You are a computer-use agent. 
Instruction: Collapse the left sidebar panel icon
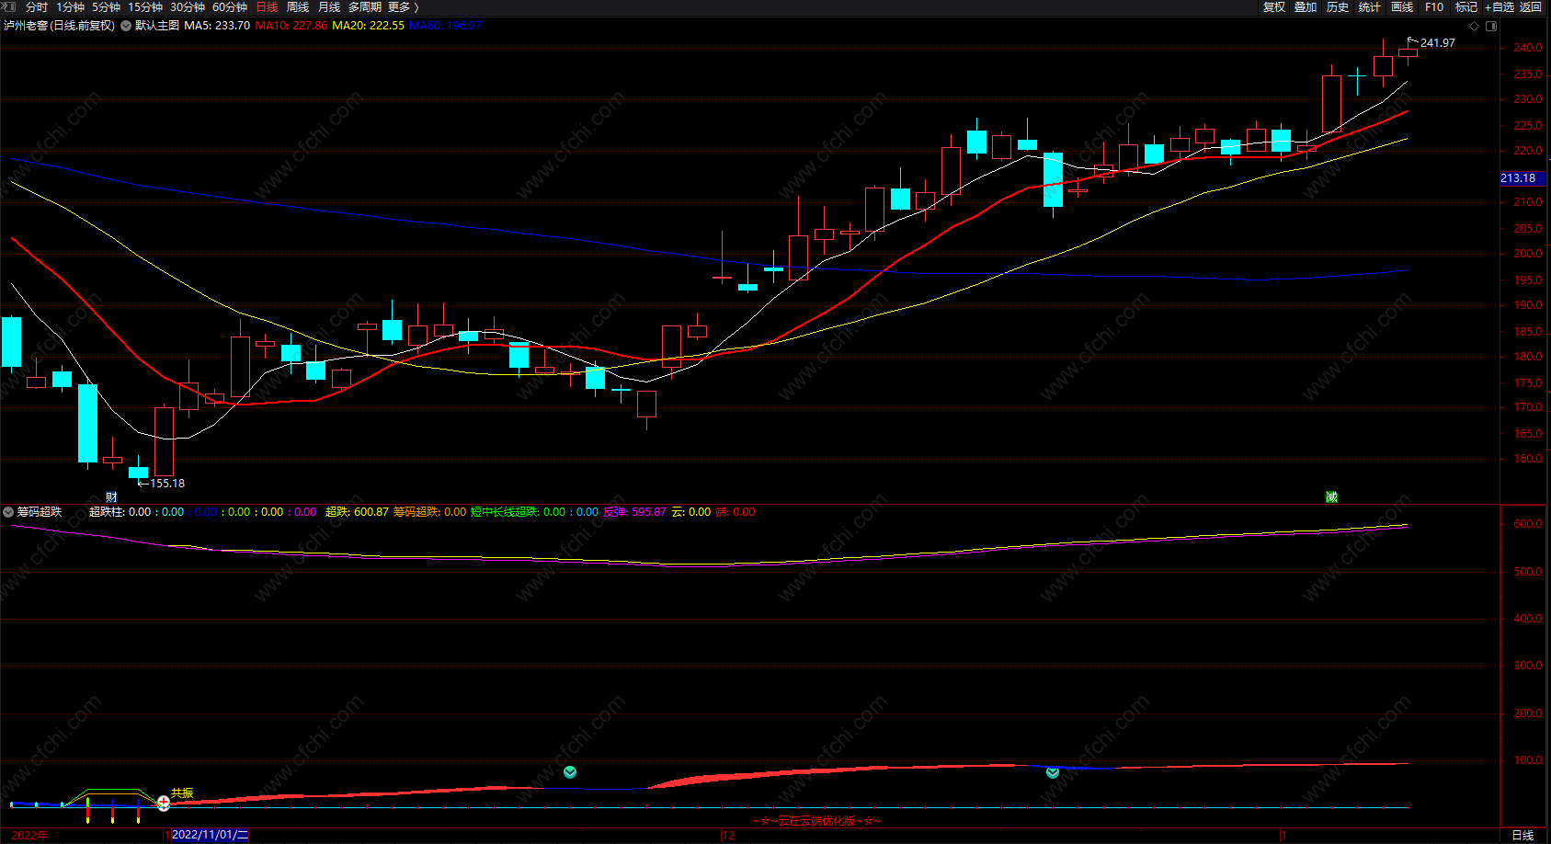8,6
